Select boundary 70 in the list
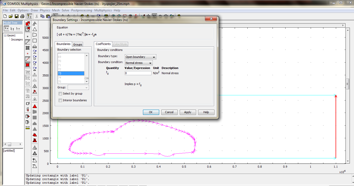The width and height of the screenshot is (354, 186). pyautogui.click(x=71, y=61)
